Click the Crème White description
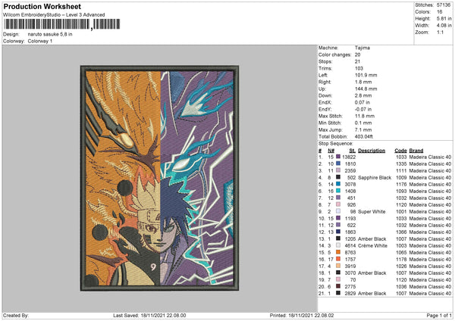 coord(372,246)
